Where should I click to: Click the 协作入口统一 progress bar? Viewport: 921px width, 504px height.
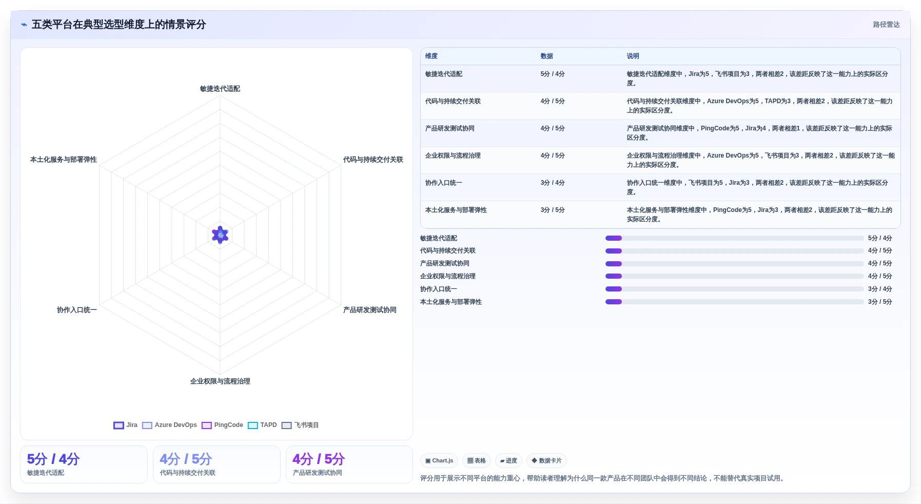(734, 289)
